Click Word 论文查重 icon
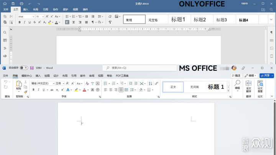Screen dimensions: 276x155 click(260, 86)
